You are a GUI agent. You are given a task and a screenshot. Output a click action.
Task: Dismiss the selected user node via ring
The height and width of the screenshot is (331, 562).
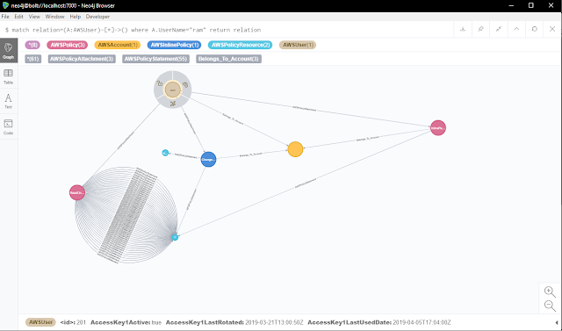(185, 85)
